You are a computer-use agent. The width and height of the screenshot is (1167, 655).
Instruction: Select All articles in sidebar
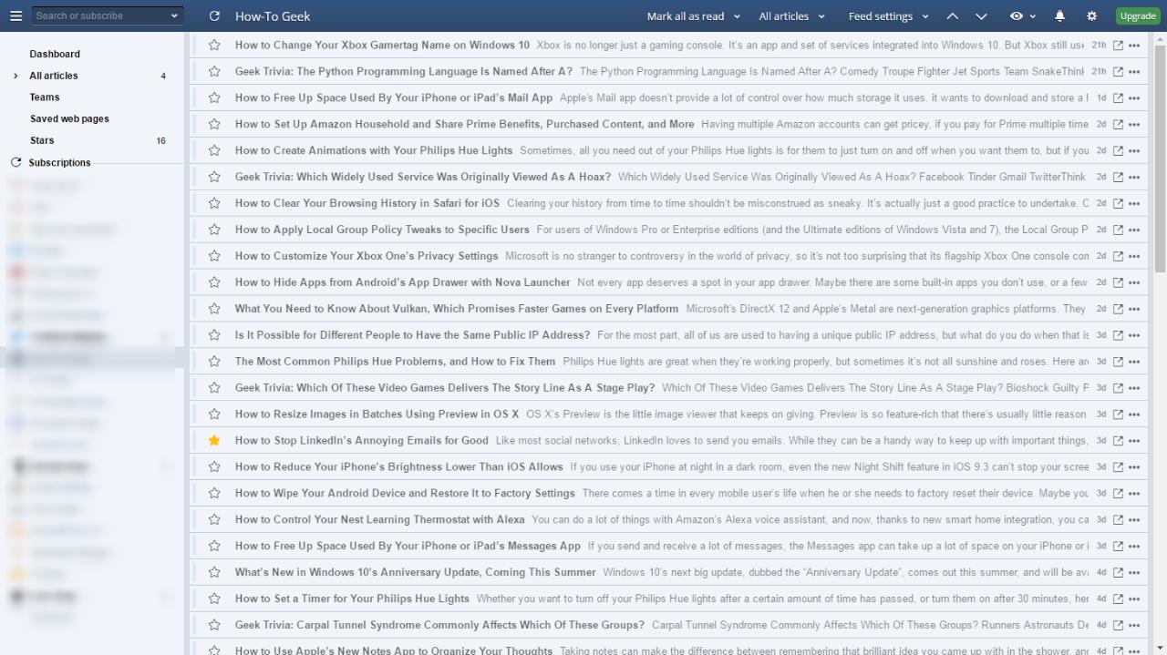54,76
